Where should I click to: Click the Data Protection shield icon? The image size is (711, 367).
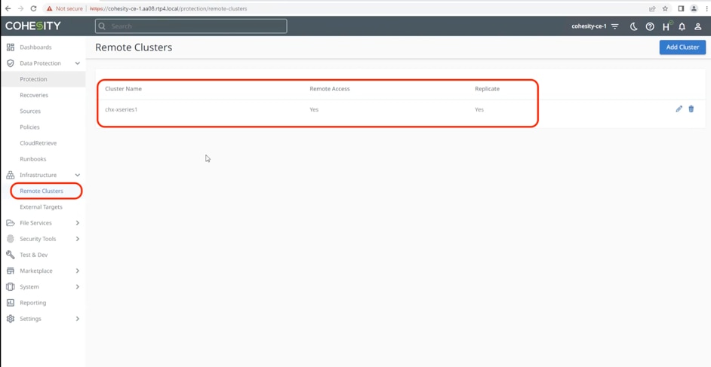[11, 63]
